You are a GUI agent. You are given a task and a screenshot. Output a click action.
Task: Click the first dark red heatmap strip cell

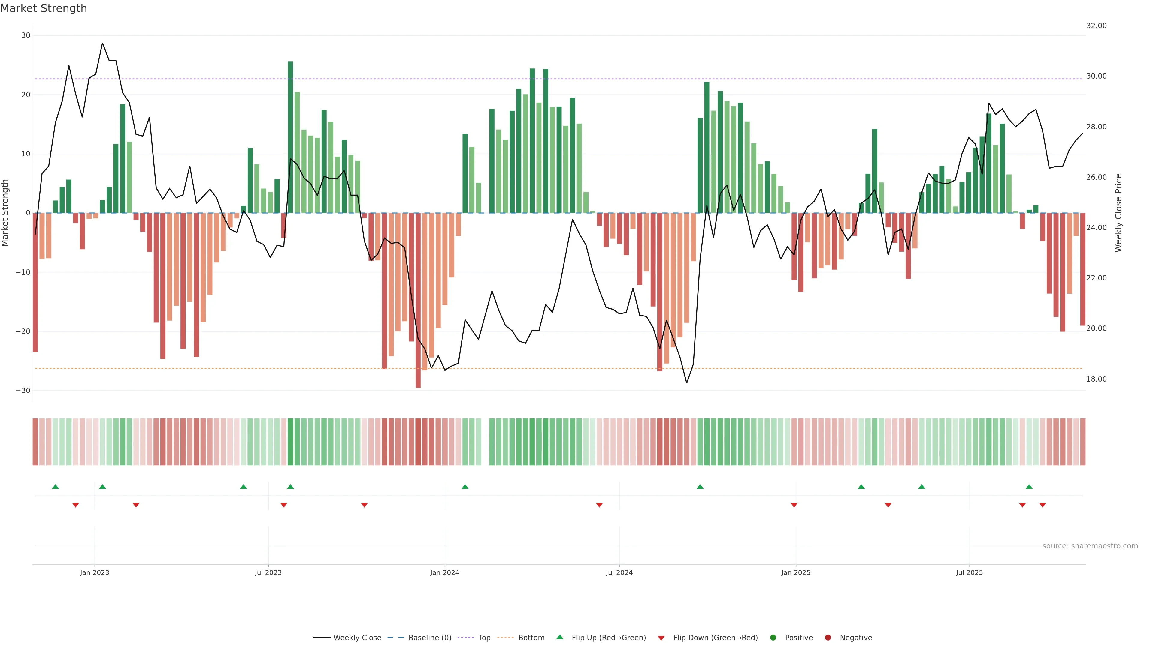(35, 442)
